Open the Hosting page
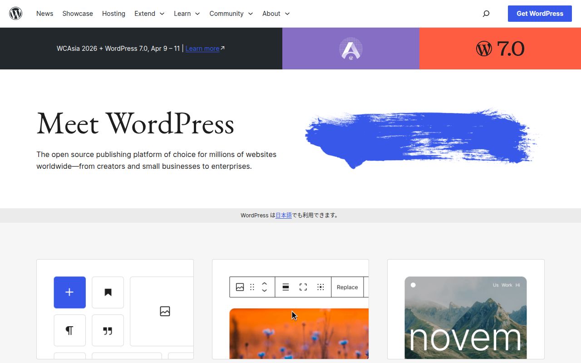581x363 pixels. (113, 14)
